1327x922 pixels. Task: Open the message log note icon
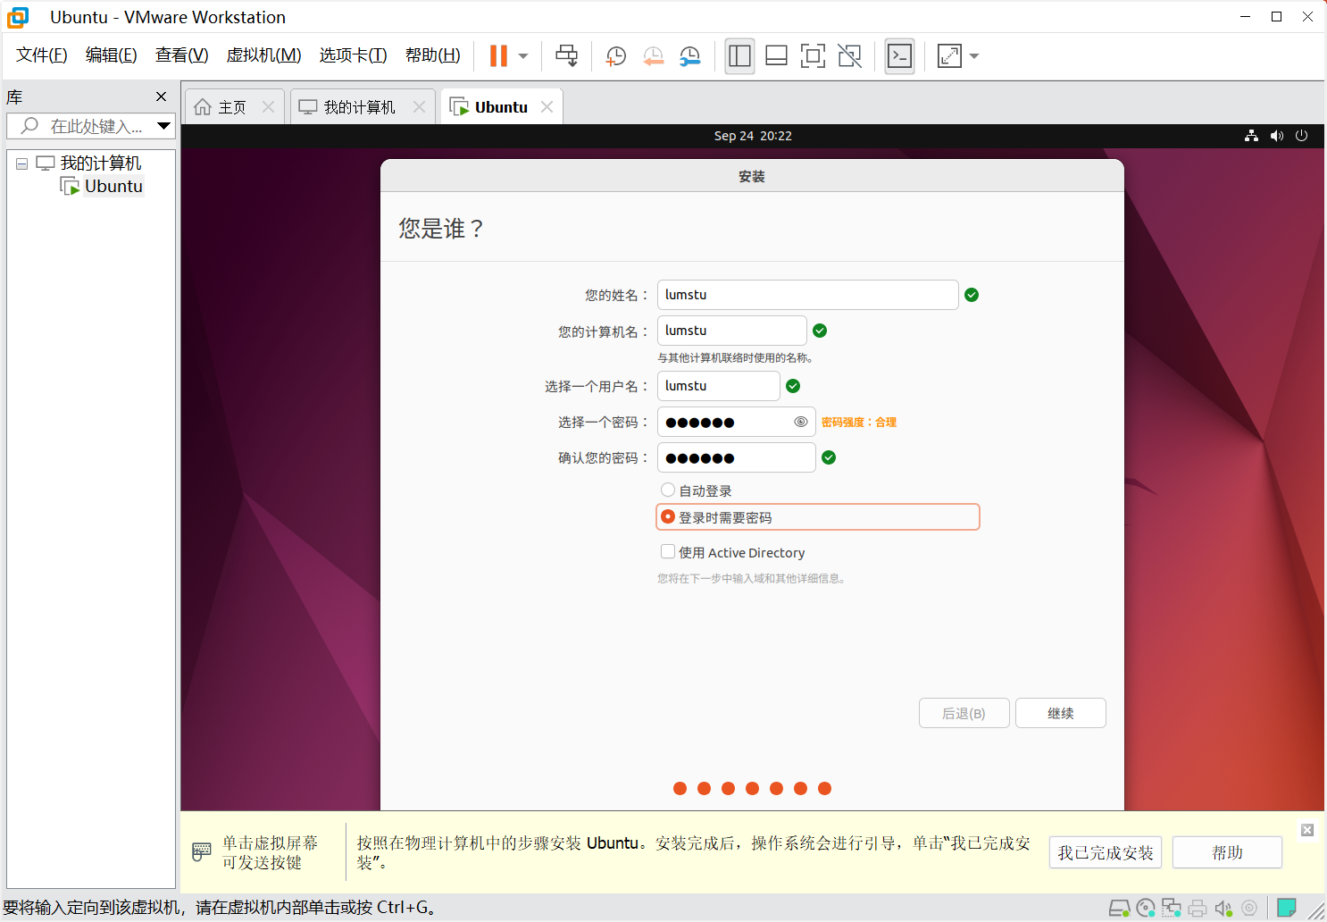[1287, 909]
